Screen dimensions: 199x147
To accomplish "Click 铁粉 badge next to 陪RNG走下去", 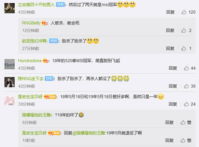I will click(x=49, y=79).
